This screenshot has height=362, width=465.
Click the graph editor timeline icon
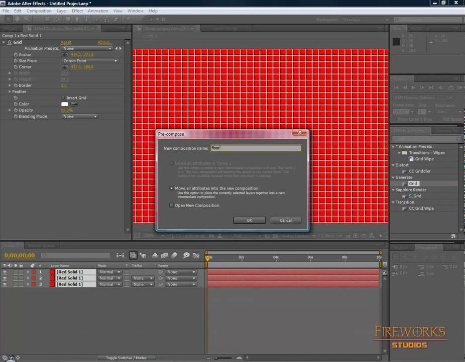coord(196,255)
